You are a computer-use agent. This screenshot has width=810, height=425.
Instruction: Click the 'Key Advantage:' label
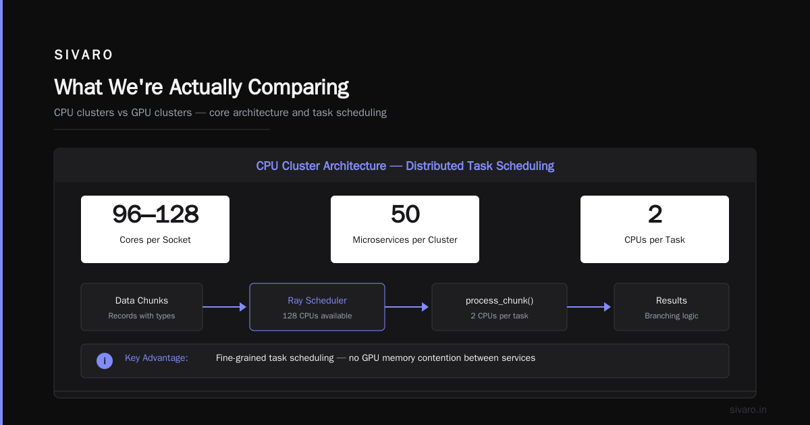click(157, 358)
